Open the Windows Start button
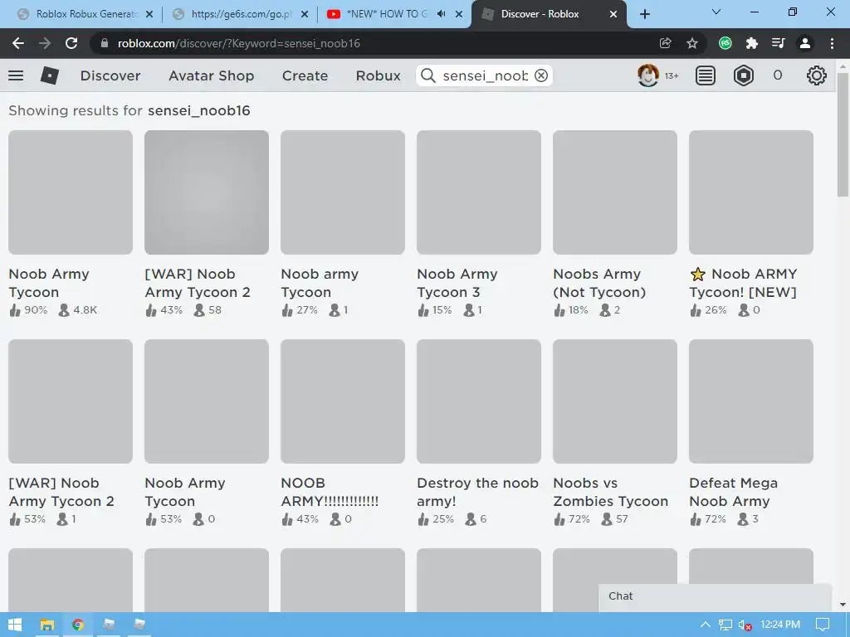850x637 pixels. 15,625
